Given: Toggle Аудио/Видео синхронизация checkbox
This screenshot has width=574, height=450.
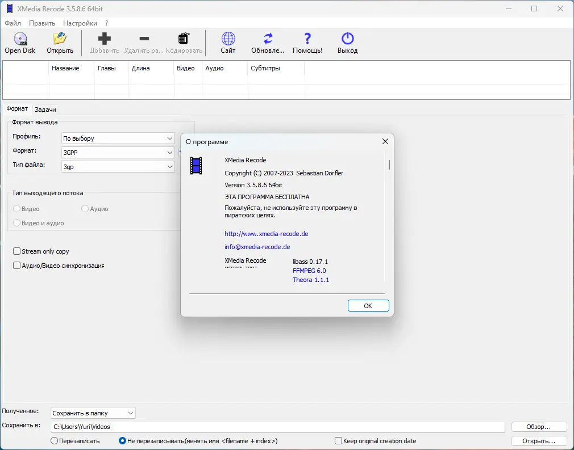Looking at the screenshot, I should [x=16, y=266].
